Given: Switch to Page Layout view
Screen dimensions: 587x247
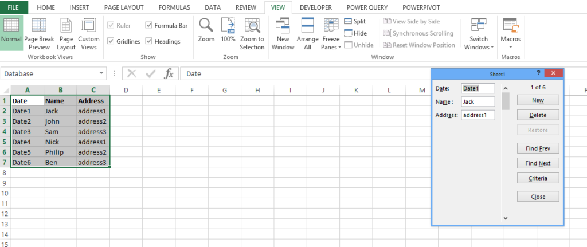Looking at the screenshot, I should coord(66,33).
